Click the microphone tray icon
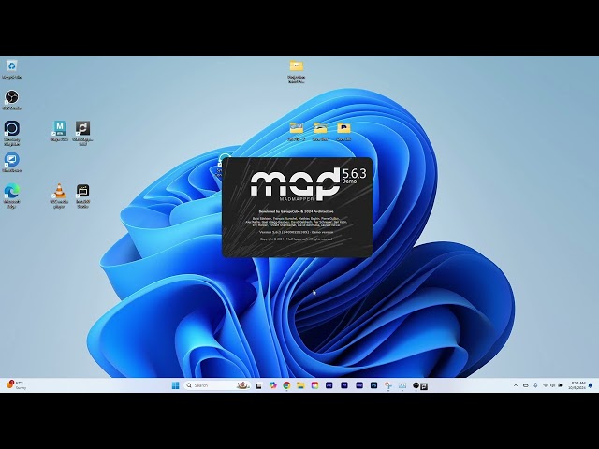Image resolution: width=599 pixels, height=449 pixels. tap(535, 385)
